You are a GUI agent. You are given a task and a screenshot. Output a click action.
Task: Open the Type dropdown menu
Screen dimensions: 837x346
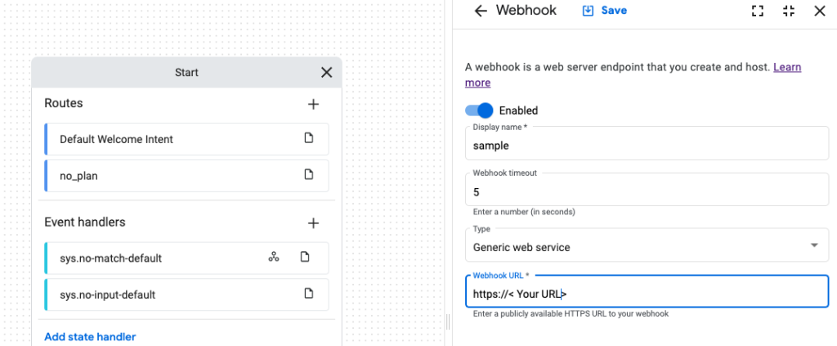pos(813,246)
